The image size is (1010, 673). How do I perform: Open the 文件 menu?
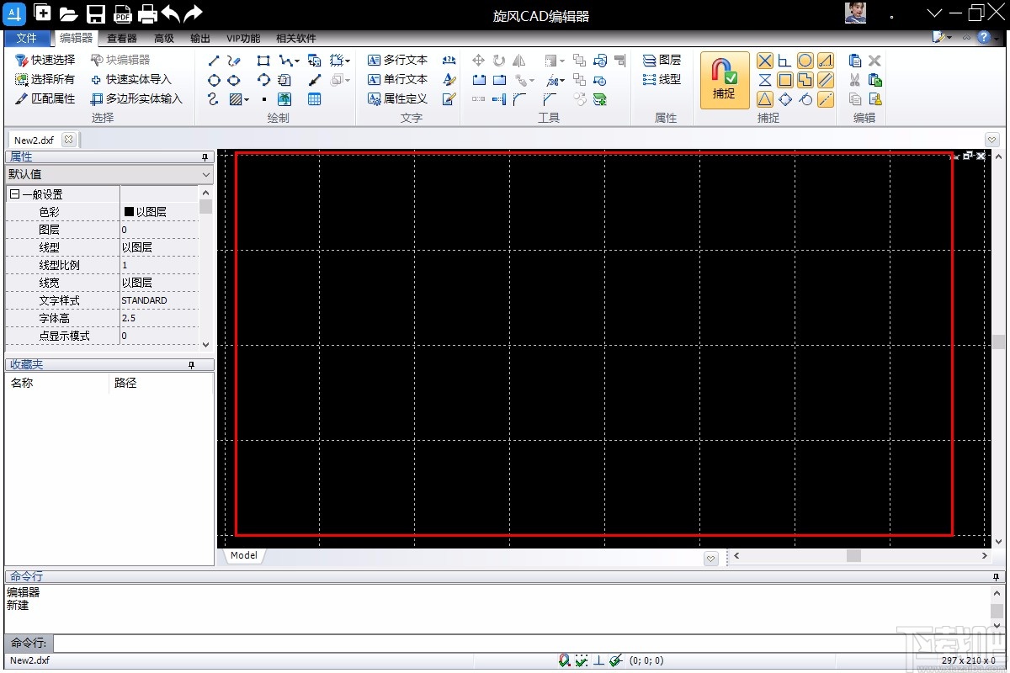[x=27, y=38]
